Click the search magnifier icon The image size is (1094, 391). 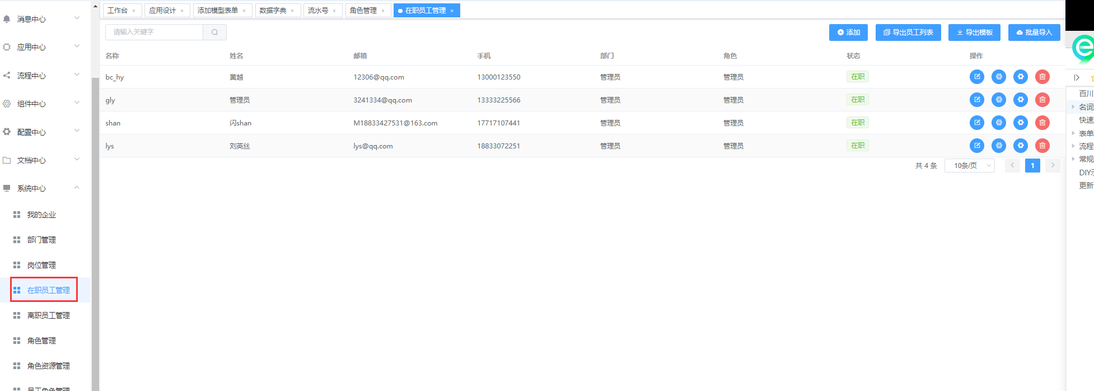pos(214,32)
